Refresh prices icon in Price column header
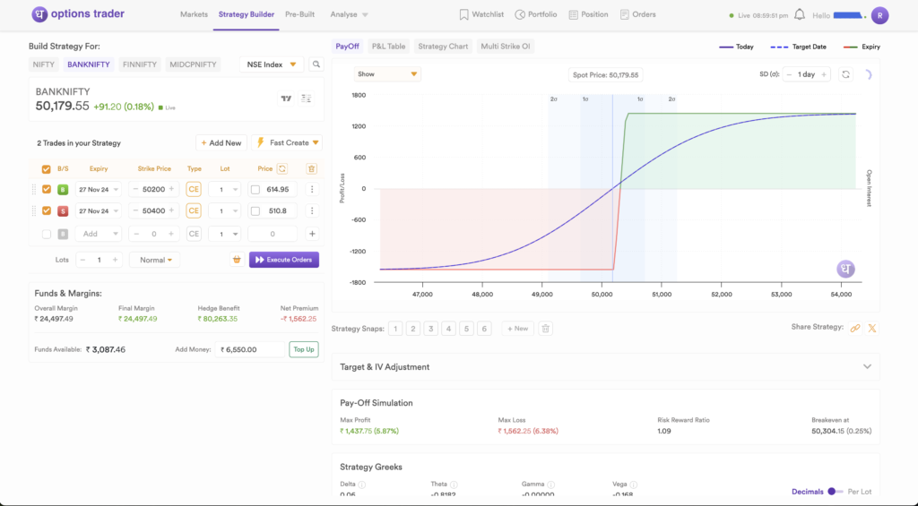 pyautogui.click(x=282, y=168)
